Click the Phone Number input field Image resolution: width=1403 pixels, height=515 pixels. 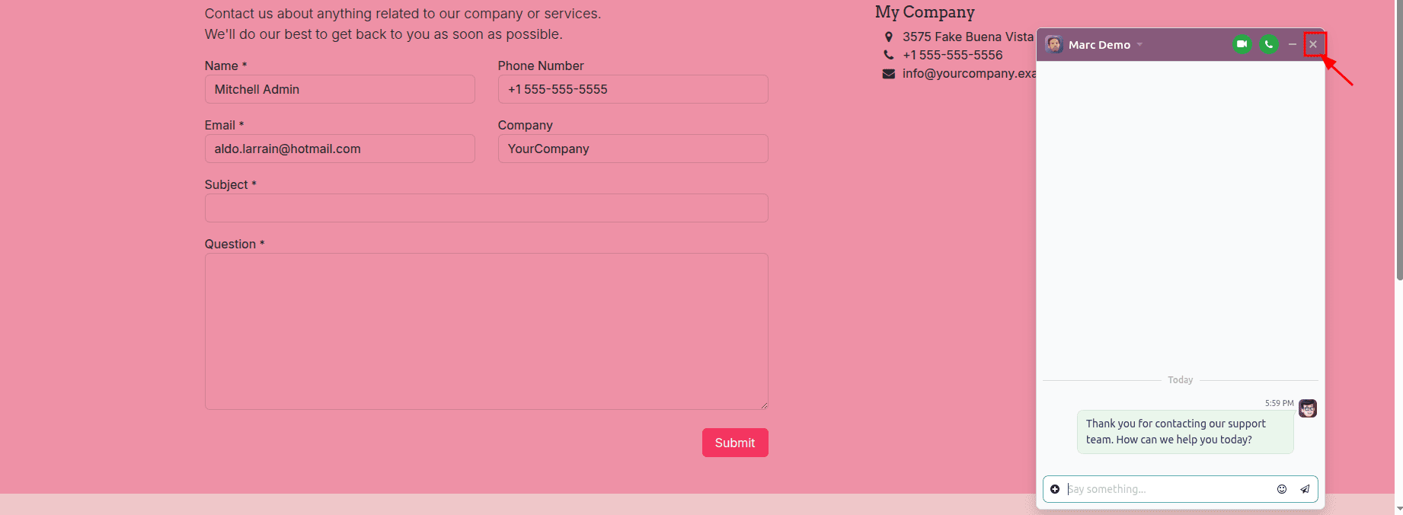click(633, 89)
